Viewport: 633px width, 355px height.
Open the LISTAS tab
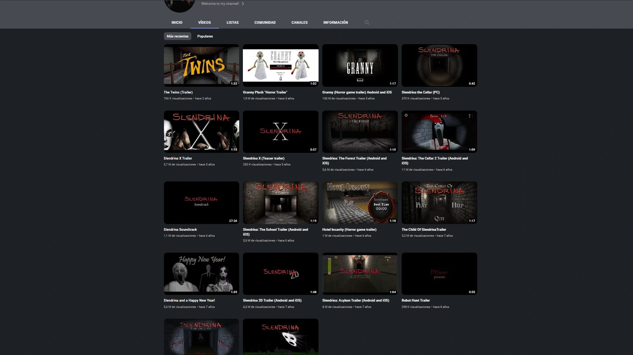[233, 22]
